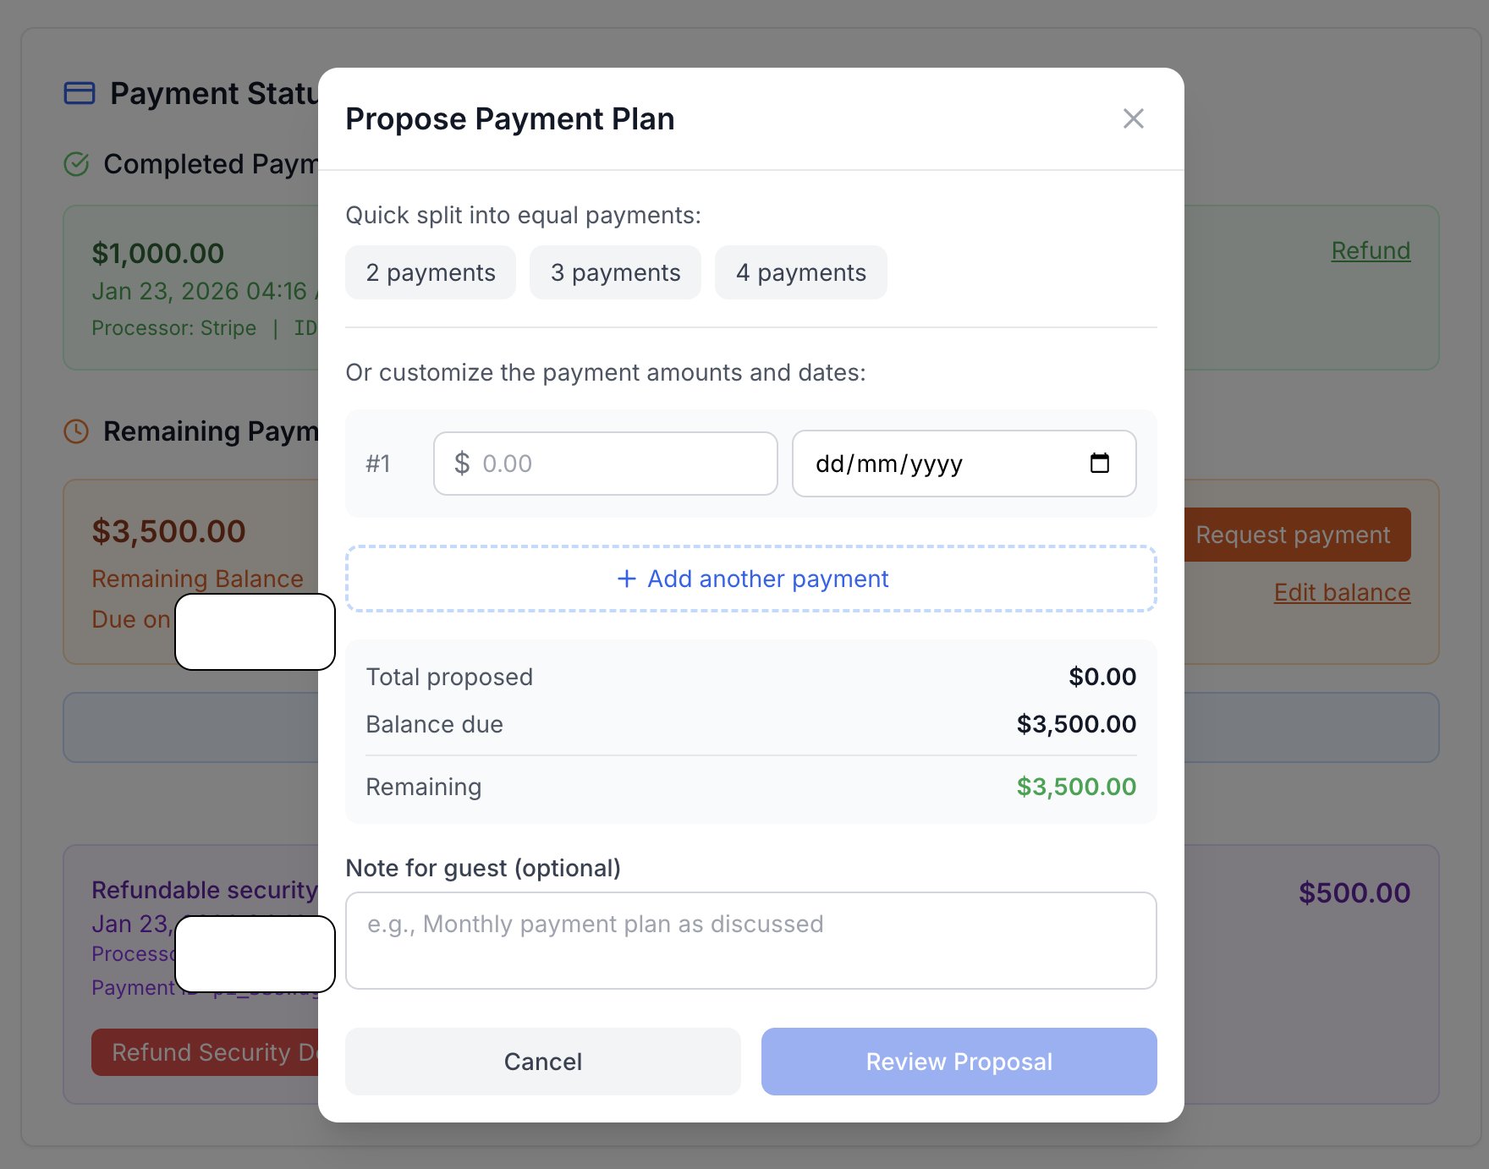Image resolution: width=1489 pixels, height=1169 pixels.
Task: Follow the Refund link
Action: [1370, 250]
